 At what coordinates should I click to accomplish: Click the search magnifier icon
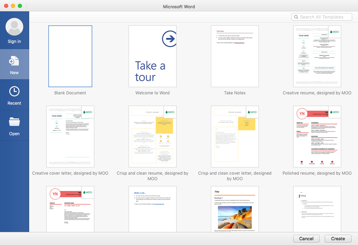click(296, 17)
